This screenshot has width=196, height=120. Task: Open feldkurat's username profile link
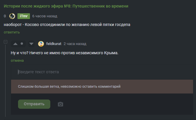click(x=54, y=44)
